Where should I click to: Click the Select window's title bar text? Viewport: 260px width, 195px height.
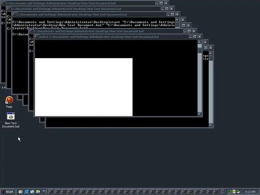tap(99, 37)
